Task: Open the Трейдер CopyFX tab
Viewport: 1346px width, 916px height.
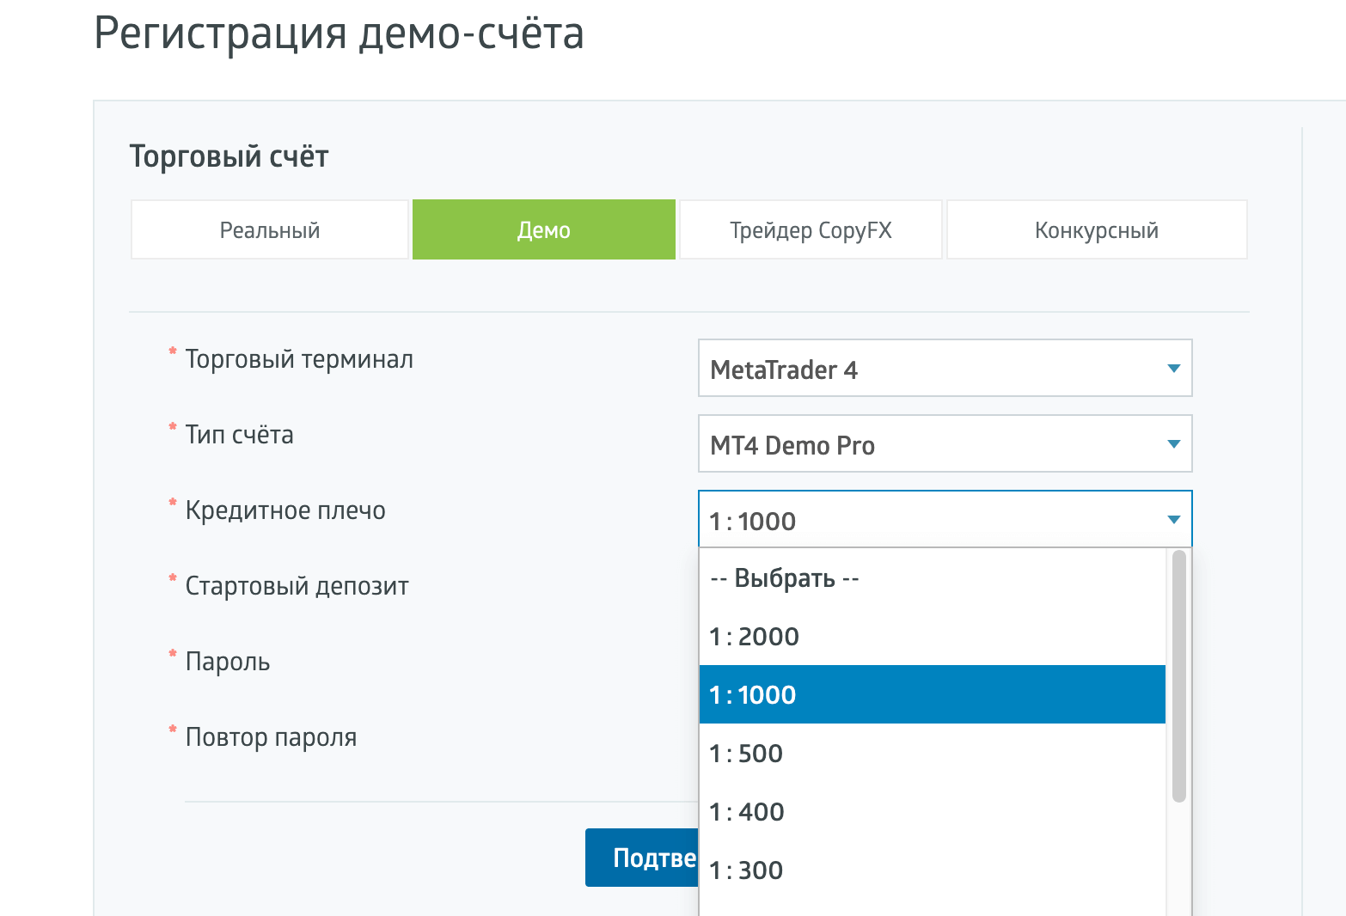Action: (811, 230)
